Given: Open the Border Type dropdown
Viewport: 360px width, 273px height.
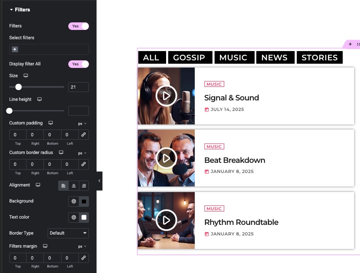Looking at the screenshot, I should [x=68, y=233].
